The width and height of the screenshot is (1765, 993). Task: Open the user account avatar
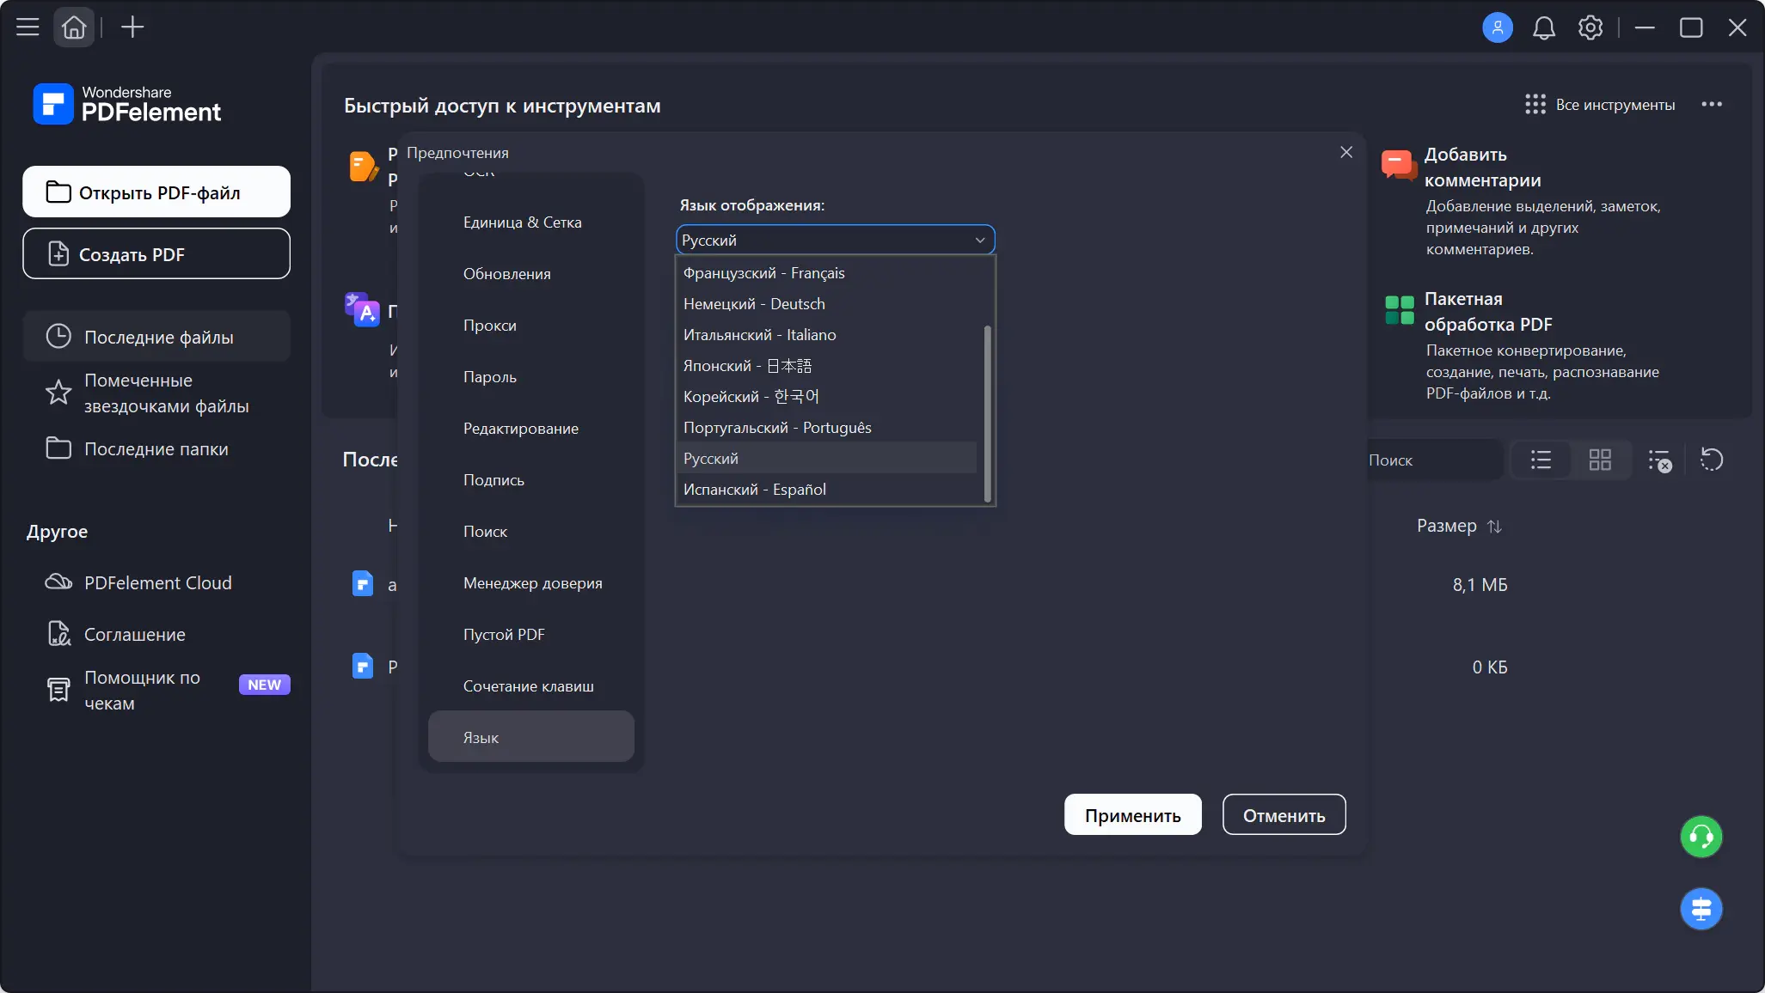point(1497,27)
